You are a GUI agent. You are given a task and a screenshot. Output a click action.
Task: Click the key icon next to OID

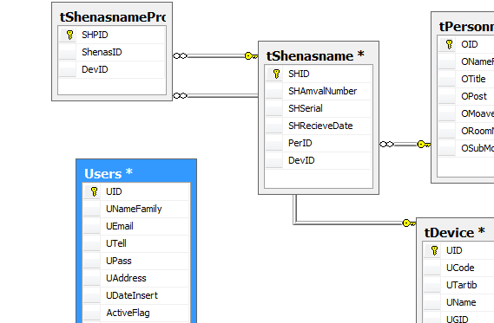[449, 44]
